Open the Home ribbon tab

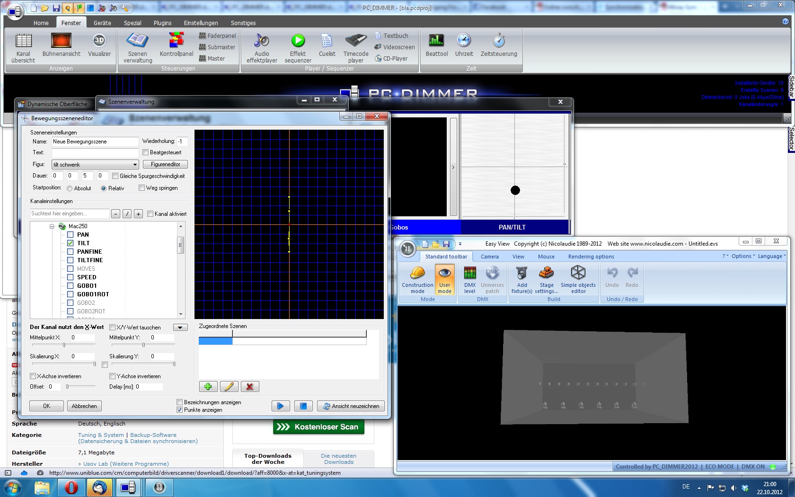(41, 23)
